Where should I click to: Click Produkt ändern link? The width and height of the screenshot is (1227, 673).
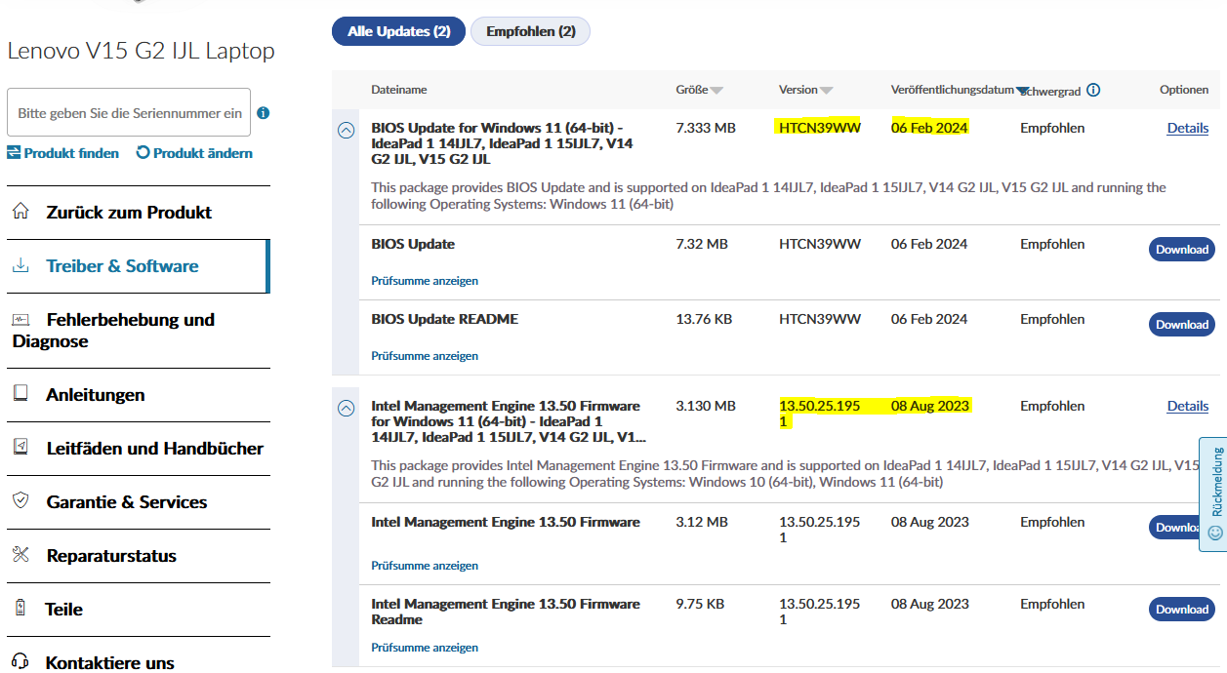(194, 153)
